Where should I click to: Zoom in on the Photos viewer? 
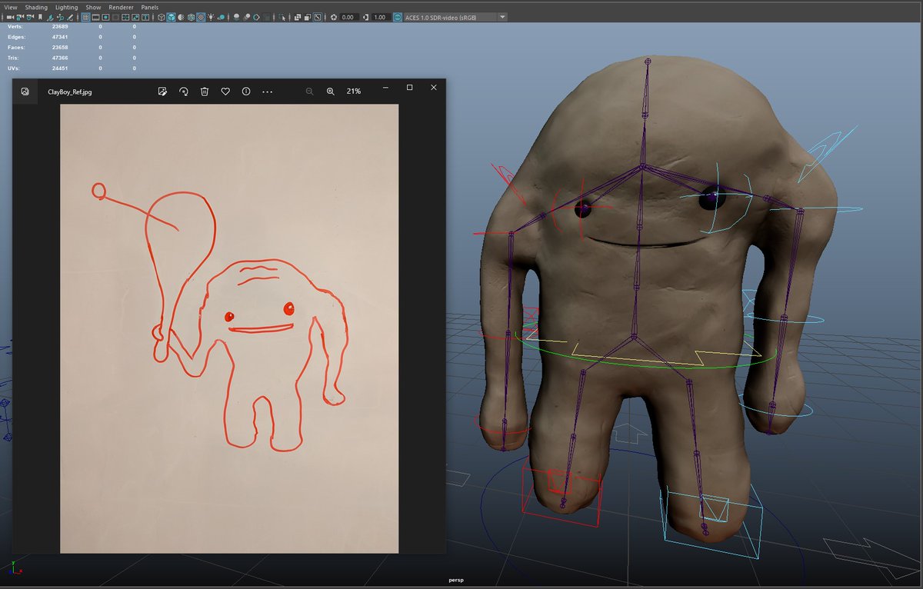click(x=331, y=91)
